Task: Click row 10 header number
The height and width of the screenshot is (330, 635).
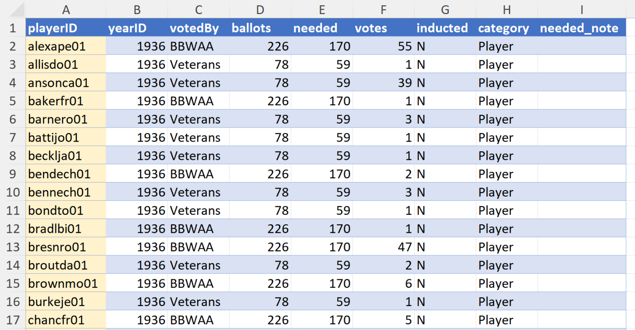Action: click(13, 192)
